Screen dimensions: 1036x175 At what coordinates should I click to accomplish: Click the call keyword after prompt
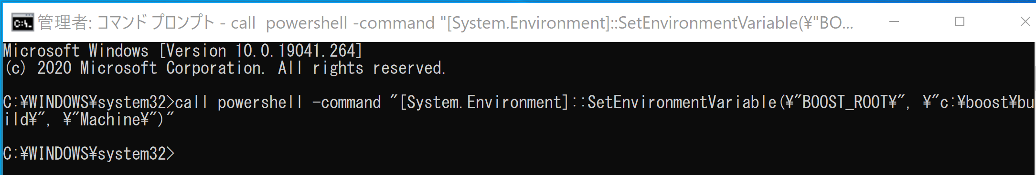tap(192, 102)
